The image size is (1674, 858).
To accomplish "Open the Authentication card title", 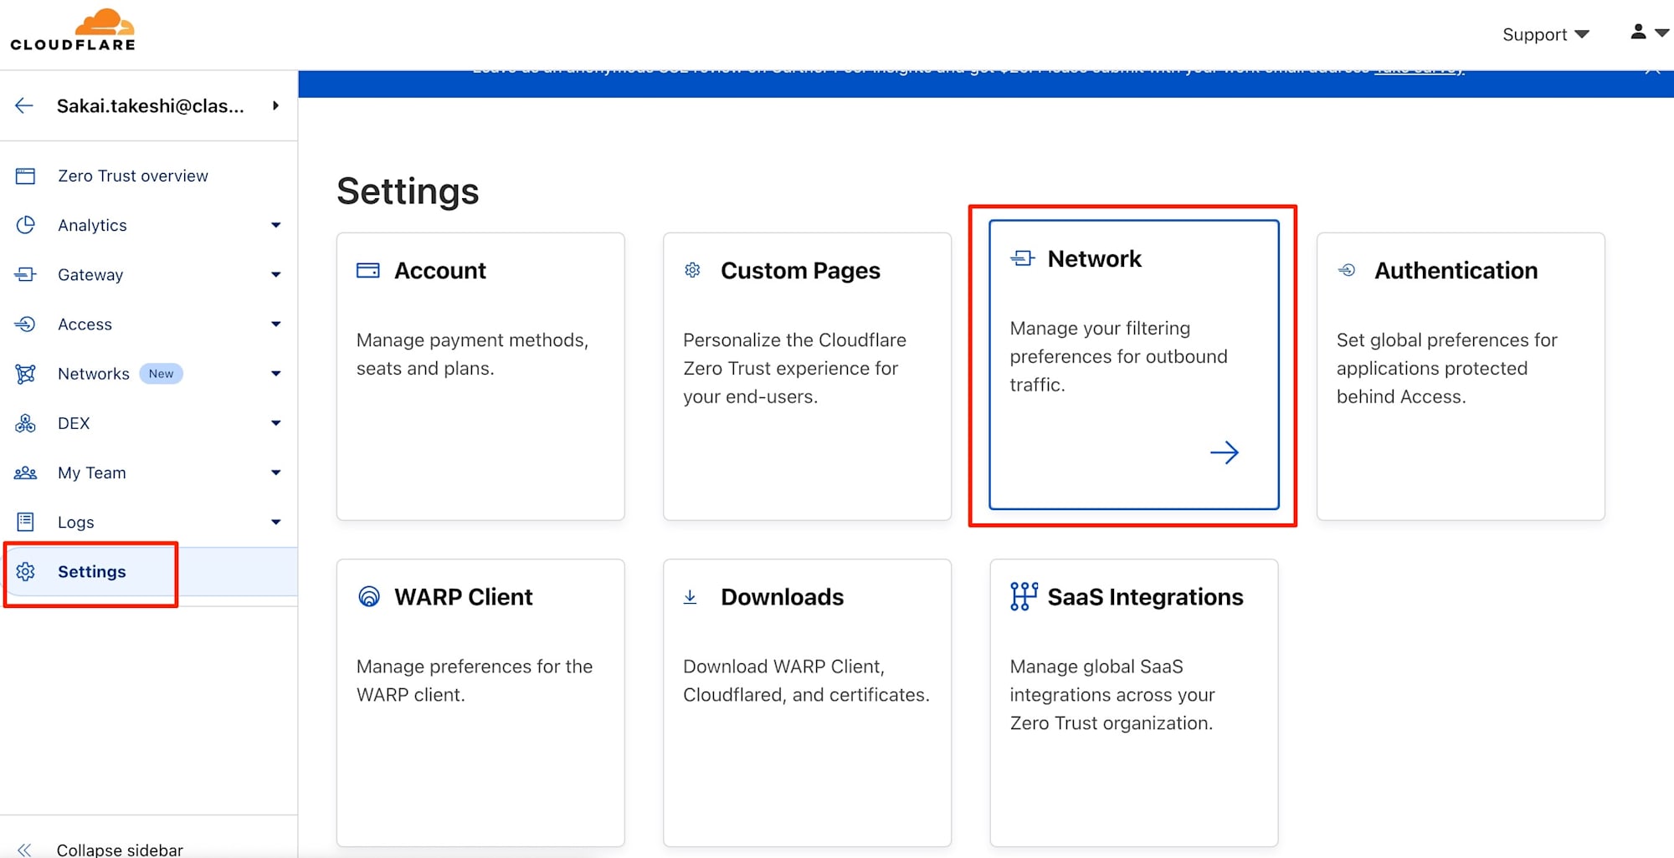I will (1456, 270).
